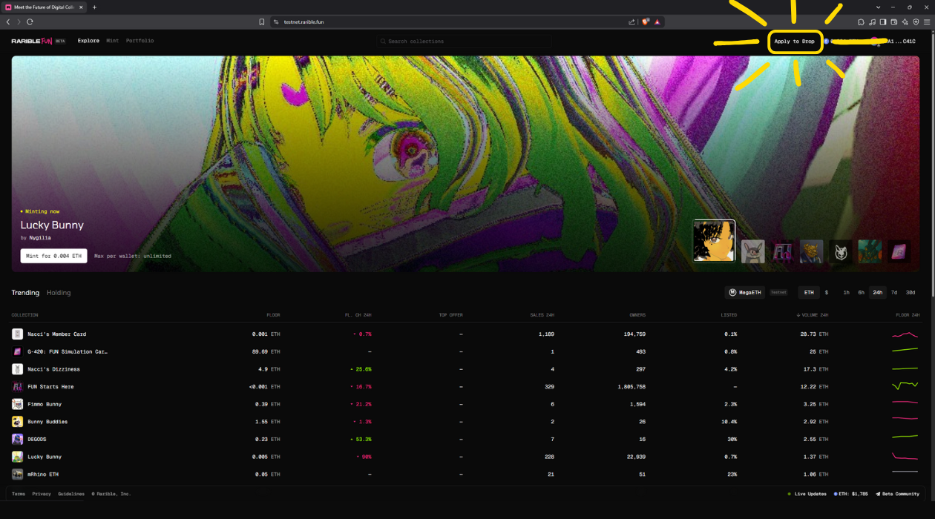Click the DEGODS collection icon
935x519 pixels.
(17, 439)
